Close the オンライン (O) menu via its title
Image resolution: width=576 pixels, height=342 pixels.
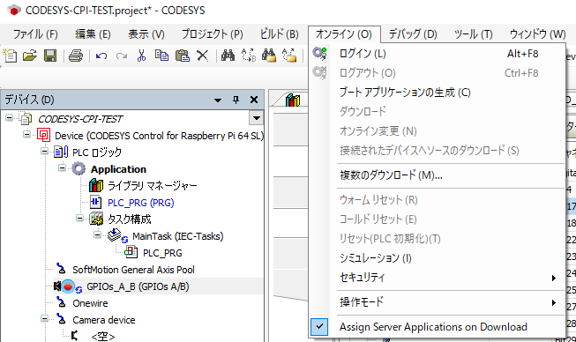344,34
